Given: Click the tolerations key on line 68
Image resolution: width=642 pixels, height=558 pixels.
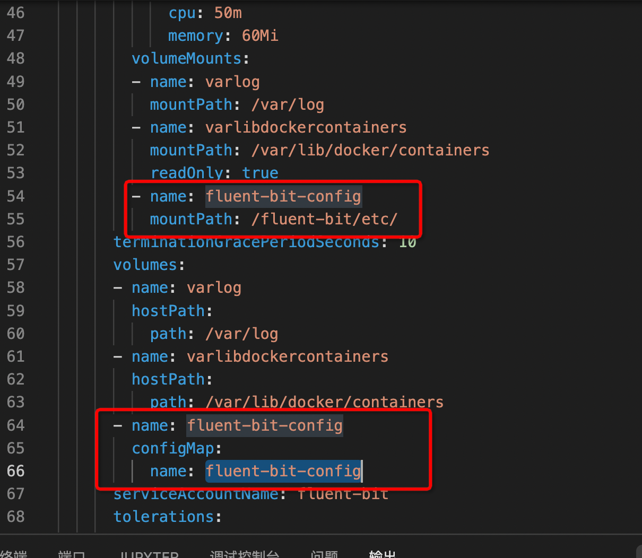Looking at the screenshot, I should [x=163, y=517].
